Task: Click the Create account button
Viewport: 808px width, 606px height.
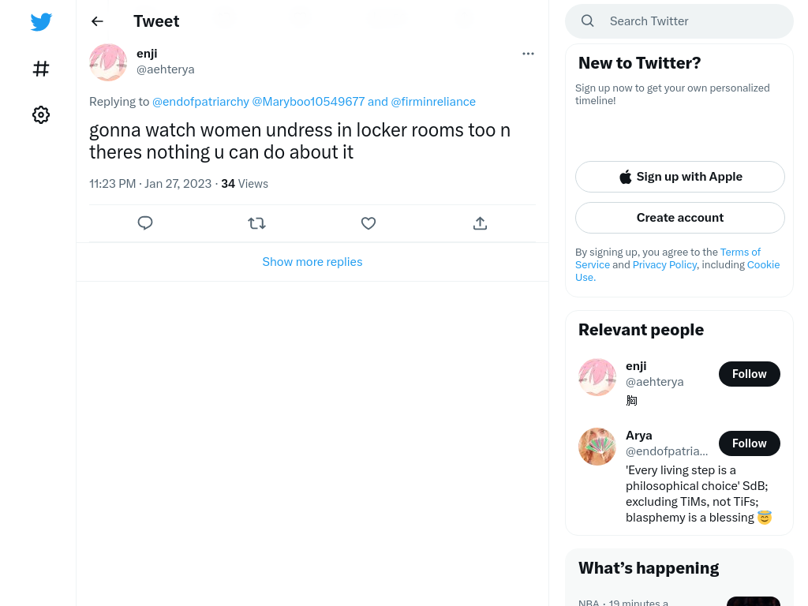Action: pyautogui.click(x=680, y=218)
